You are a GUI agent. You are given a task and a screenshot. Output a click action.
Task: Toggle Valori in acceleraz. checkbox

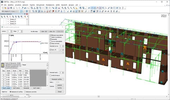click(x=50, y=37)
